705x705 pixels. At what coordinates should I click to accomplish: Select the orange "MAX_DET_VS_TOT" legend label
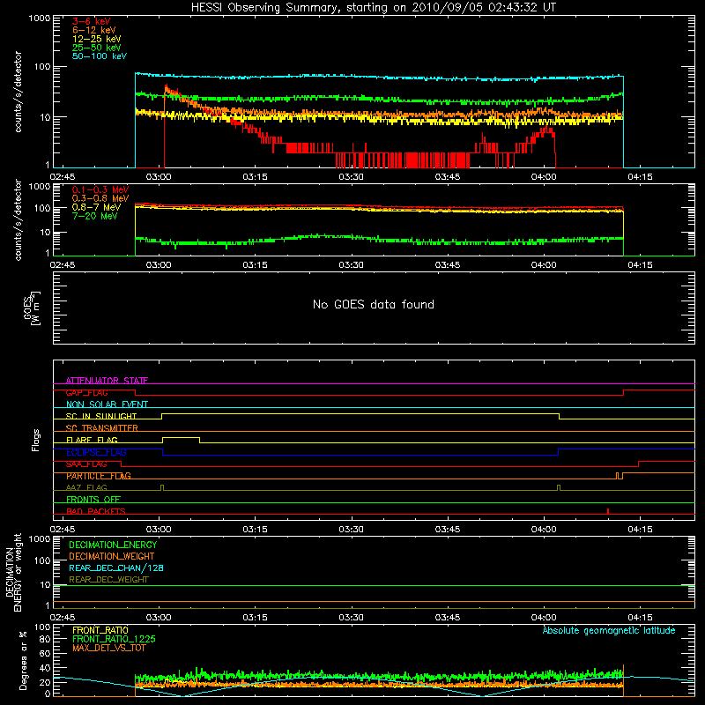pyautogui.click(x=108, y=648)
